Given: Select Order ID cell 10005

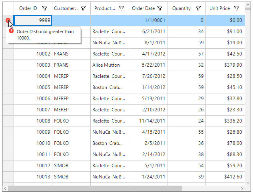Looking at the screenshot, I should tap(33, 87).
